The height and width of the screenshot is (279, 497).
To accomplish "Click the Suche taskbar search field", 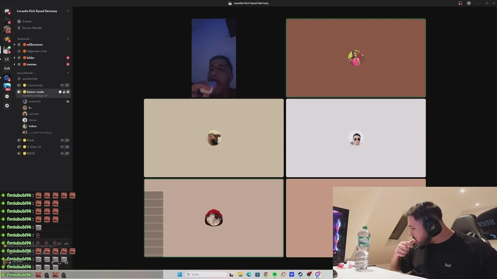I will (x=206, y=274).
